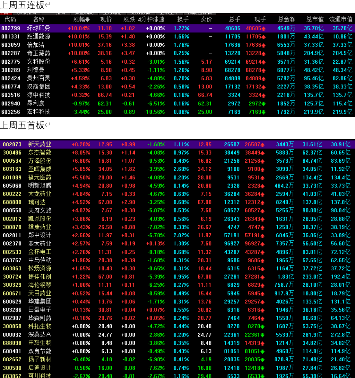Screen dimensions: 355x378
Task: Sort by the 现价 column header
Action: [x=106, y=20]
